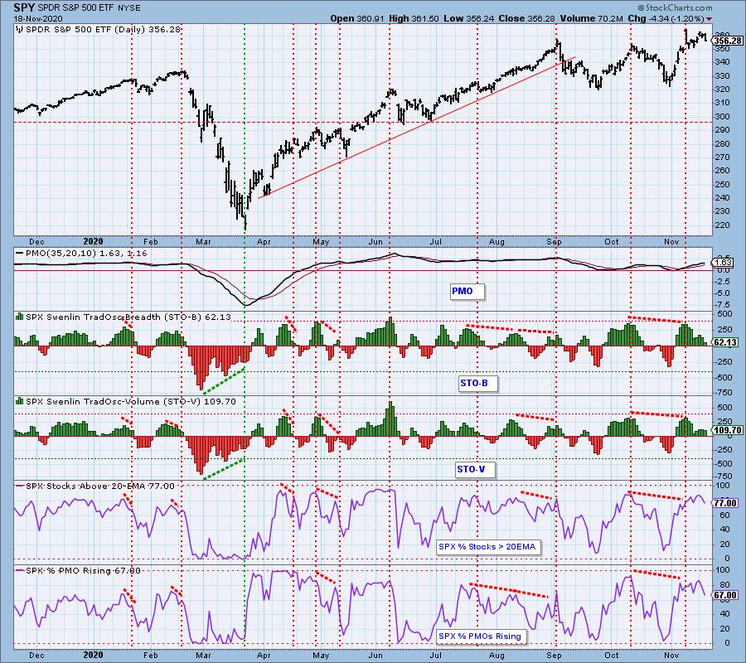Click the 356.28 price tag on the right axis
The image size is (746, 663).
(728, 41)
